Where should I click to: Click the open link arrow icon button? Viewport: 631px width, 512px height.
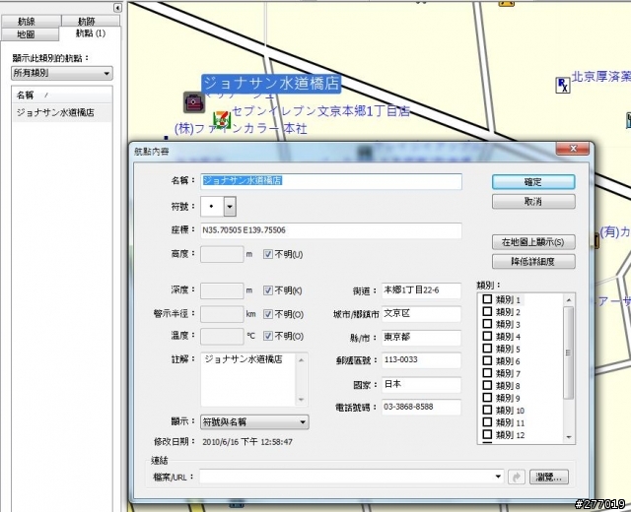click(517, 477)
